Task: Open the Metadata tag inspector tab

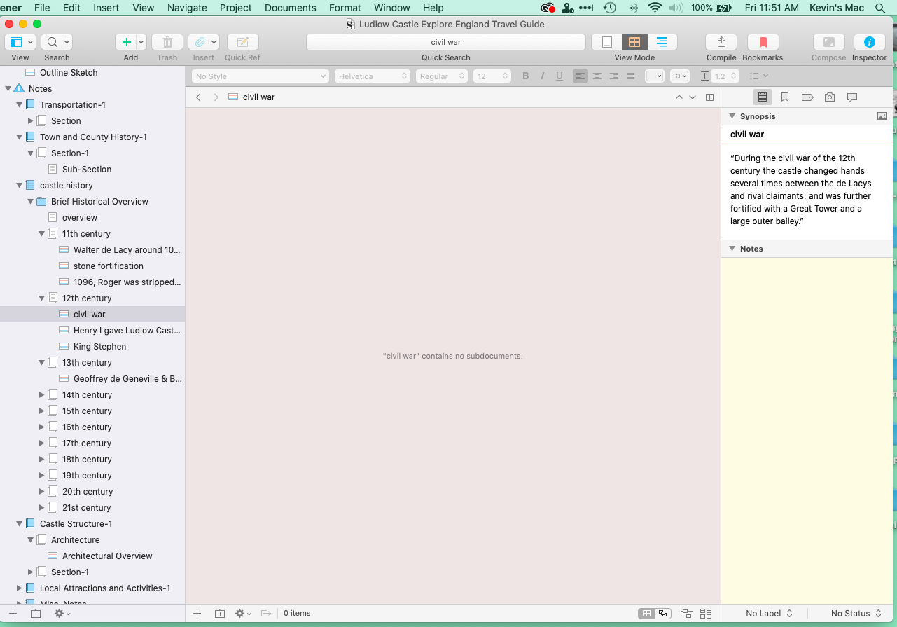Action: [x=807, y=97]
